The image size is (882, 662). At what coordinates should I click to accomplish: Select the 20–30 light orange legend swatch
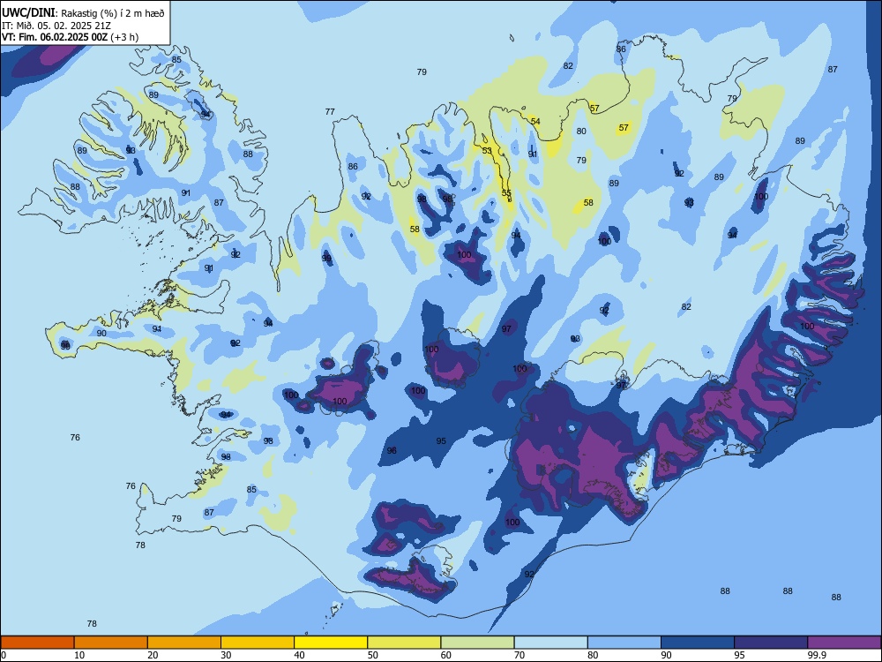[x=184, y=643]
